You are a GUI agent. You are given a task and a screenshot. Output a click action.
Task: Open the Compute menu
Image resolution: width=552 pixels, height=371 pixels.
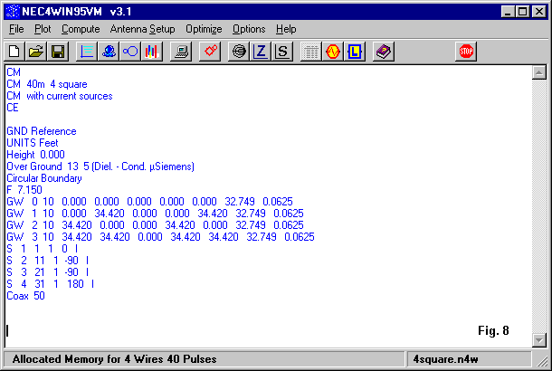(81, 29)
